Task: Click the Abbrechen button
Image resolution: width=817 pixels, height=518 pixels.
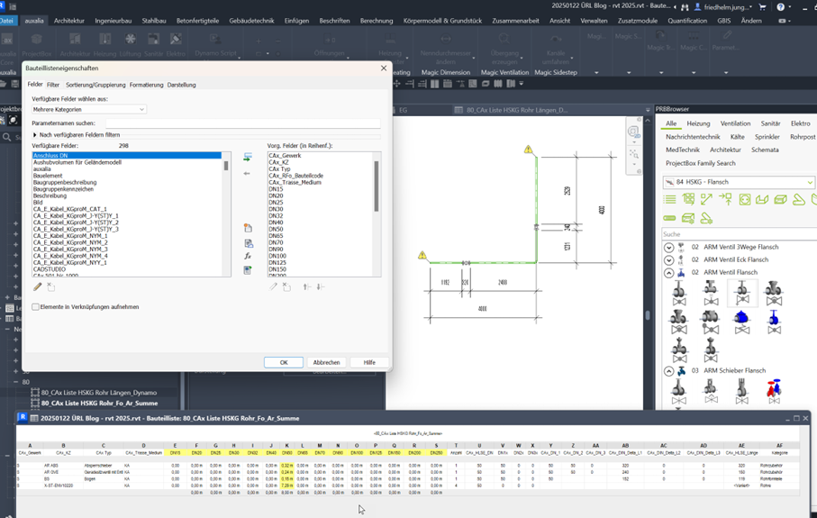Action: click(326, 362)
